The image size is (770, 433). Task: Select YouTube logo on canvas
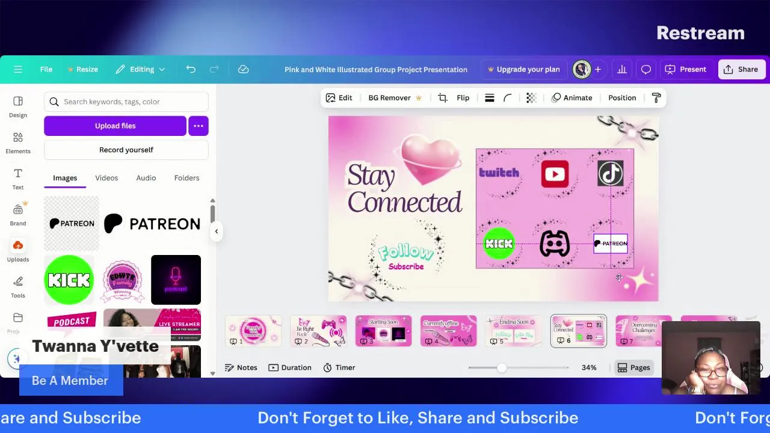pos(555,174)
